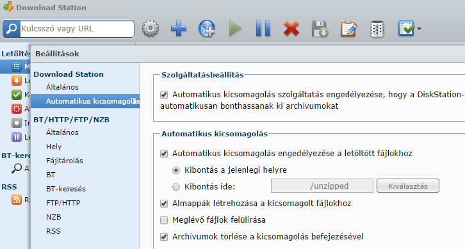This screenshot has width=465, height=249.
Task: Open the settings gear in toolbar
Action: point(151,28)
